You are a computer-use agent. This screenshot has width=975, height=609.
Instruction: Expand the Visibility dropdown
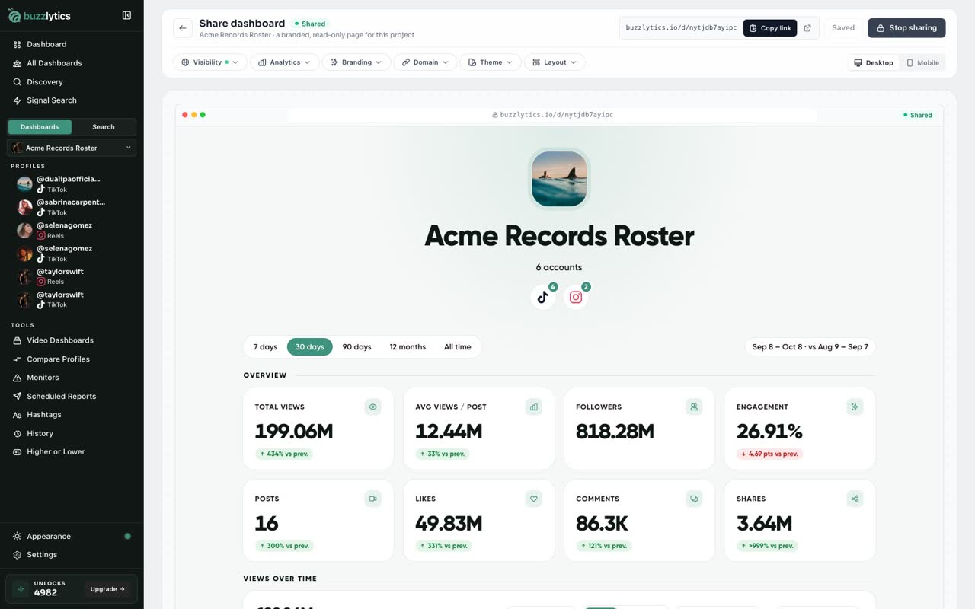(x=210, y=62)
